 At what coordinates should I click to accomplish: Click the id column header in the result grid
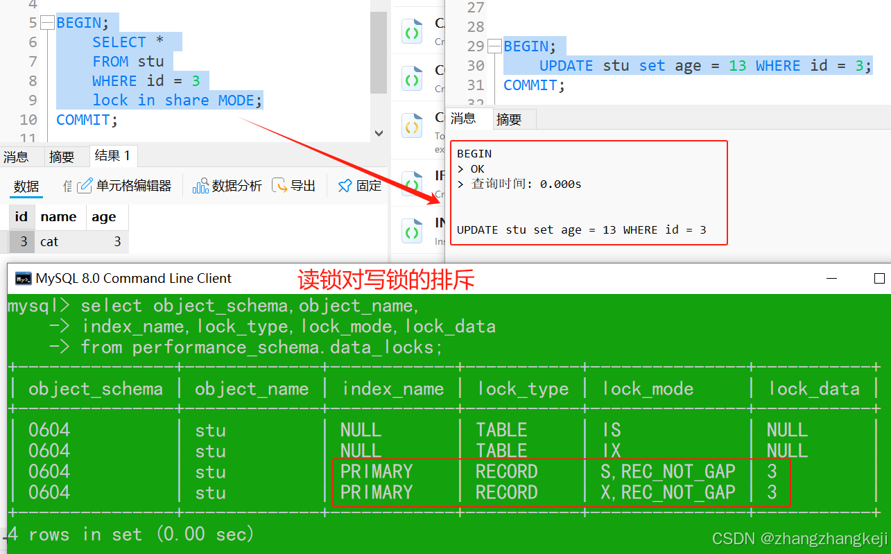click(21, 217)
